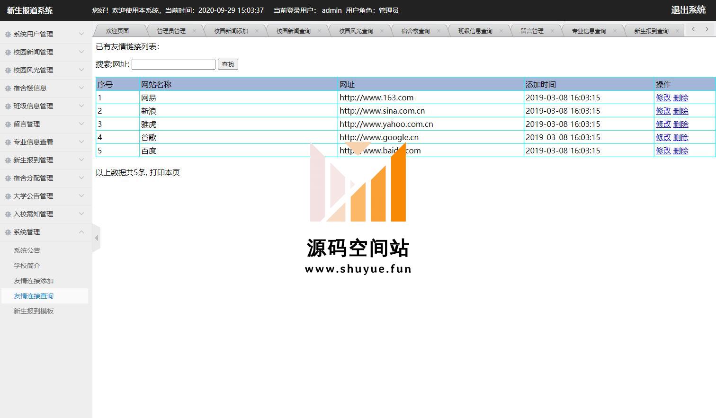This screenshot has height=418, width=716.
Task: Click the gear icon beside 系统管理
Action: tap(8, 232)
